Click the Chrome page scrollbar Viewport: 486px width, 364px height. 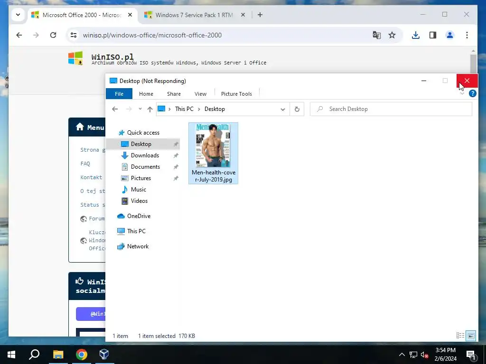coord(473,63)
